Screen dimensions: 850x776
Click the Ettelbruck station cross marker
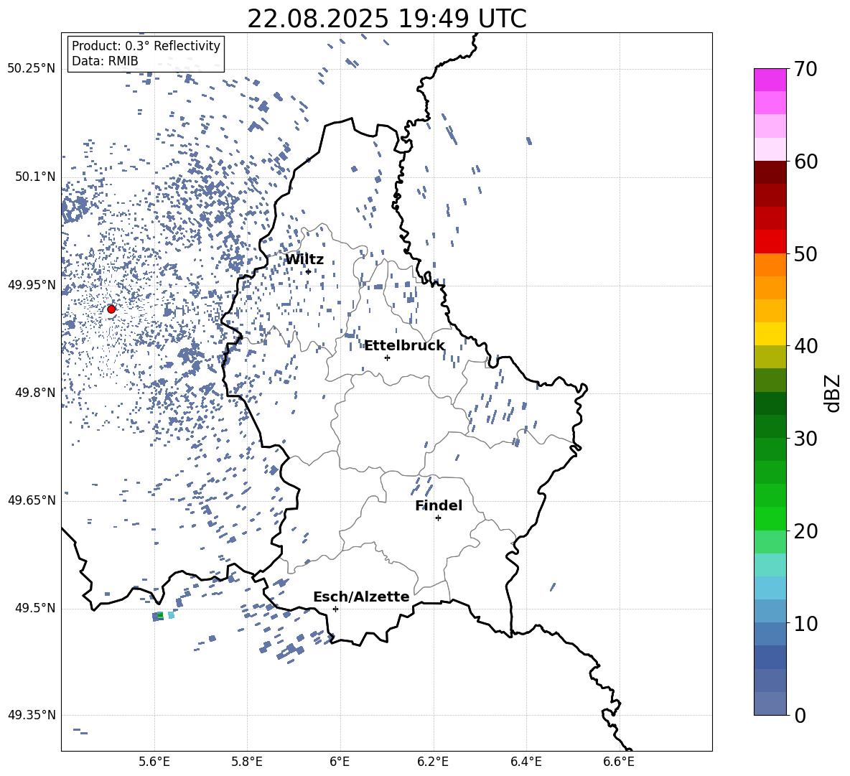387,357
